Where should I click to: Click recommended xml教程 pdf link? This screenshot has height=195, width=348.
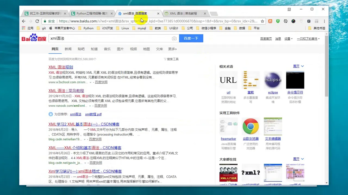[93, 114]
